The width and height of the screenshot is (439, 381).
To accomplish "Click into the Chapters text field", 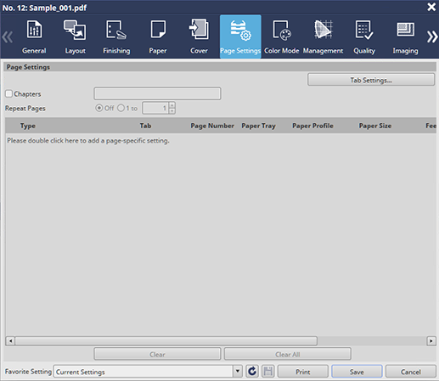I will point(157,93).
